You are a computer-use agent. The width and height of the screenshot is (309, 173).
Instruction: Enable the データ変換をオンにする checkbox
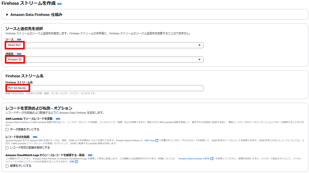[x=7, y=129]
